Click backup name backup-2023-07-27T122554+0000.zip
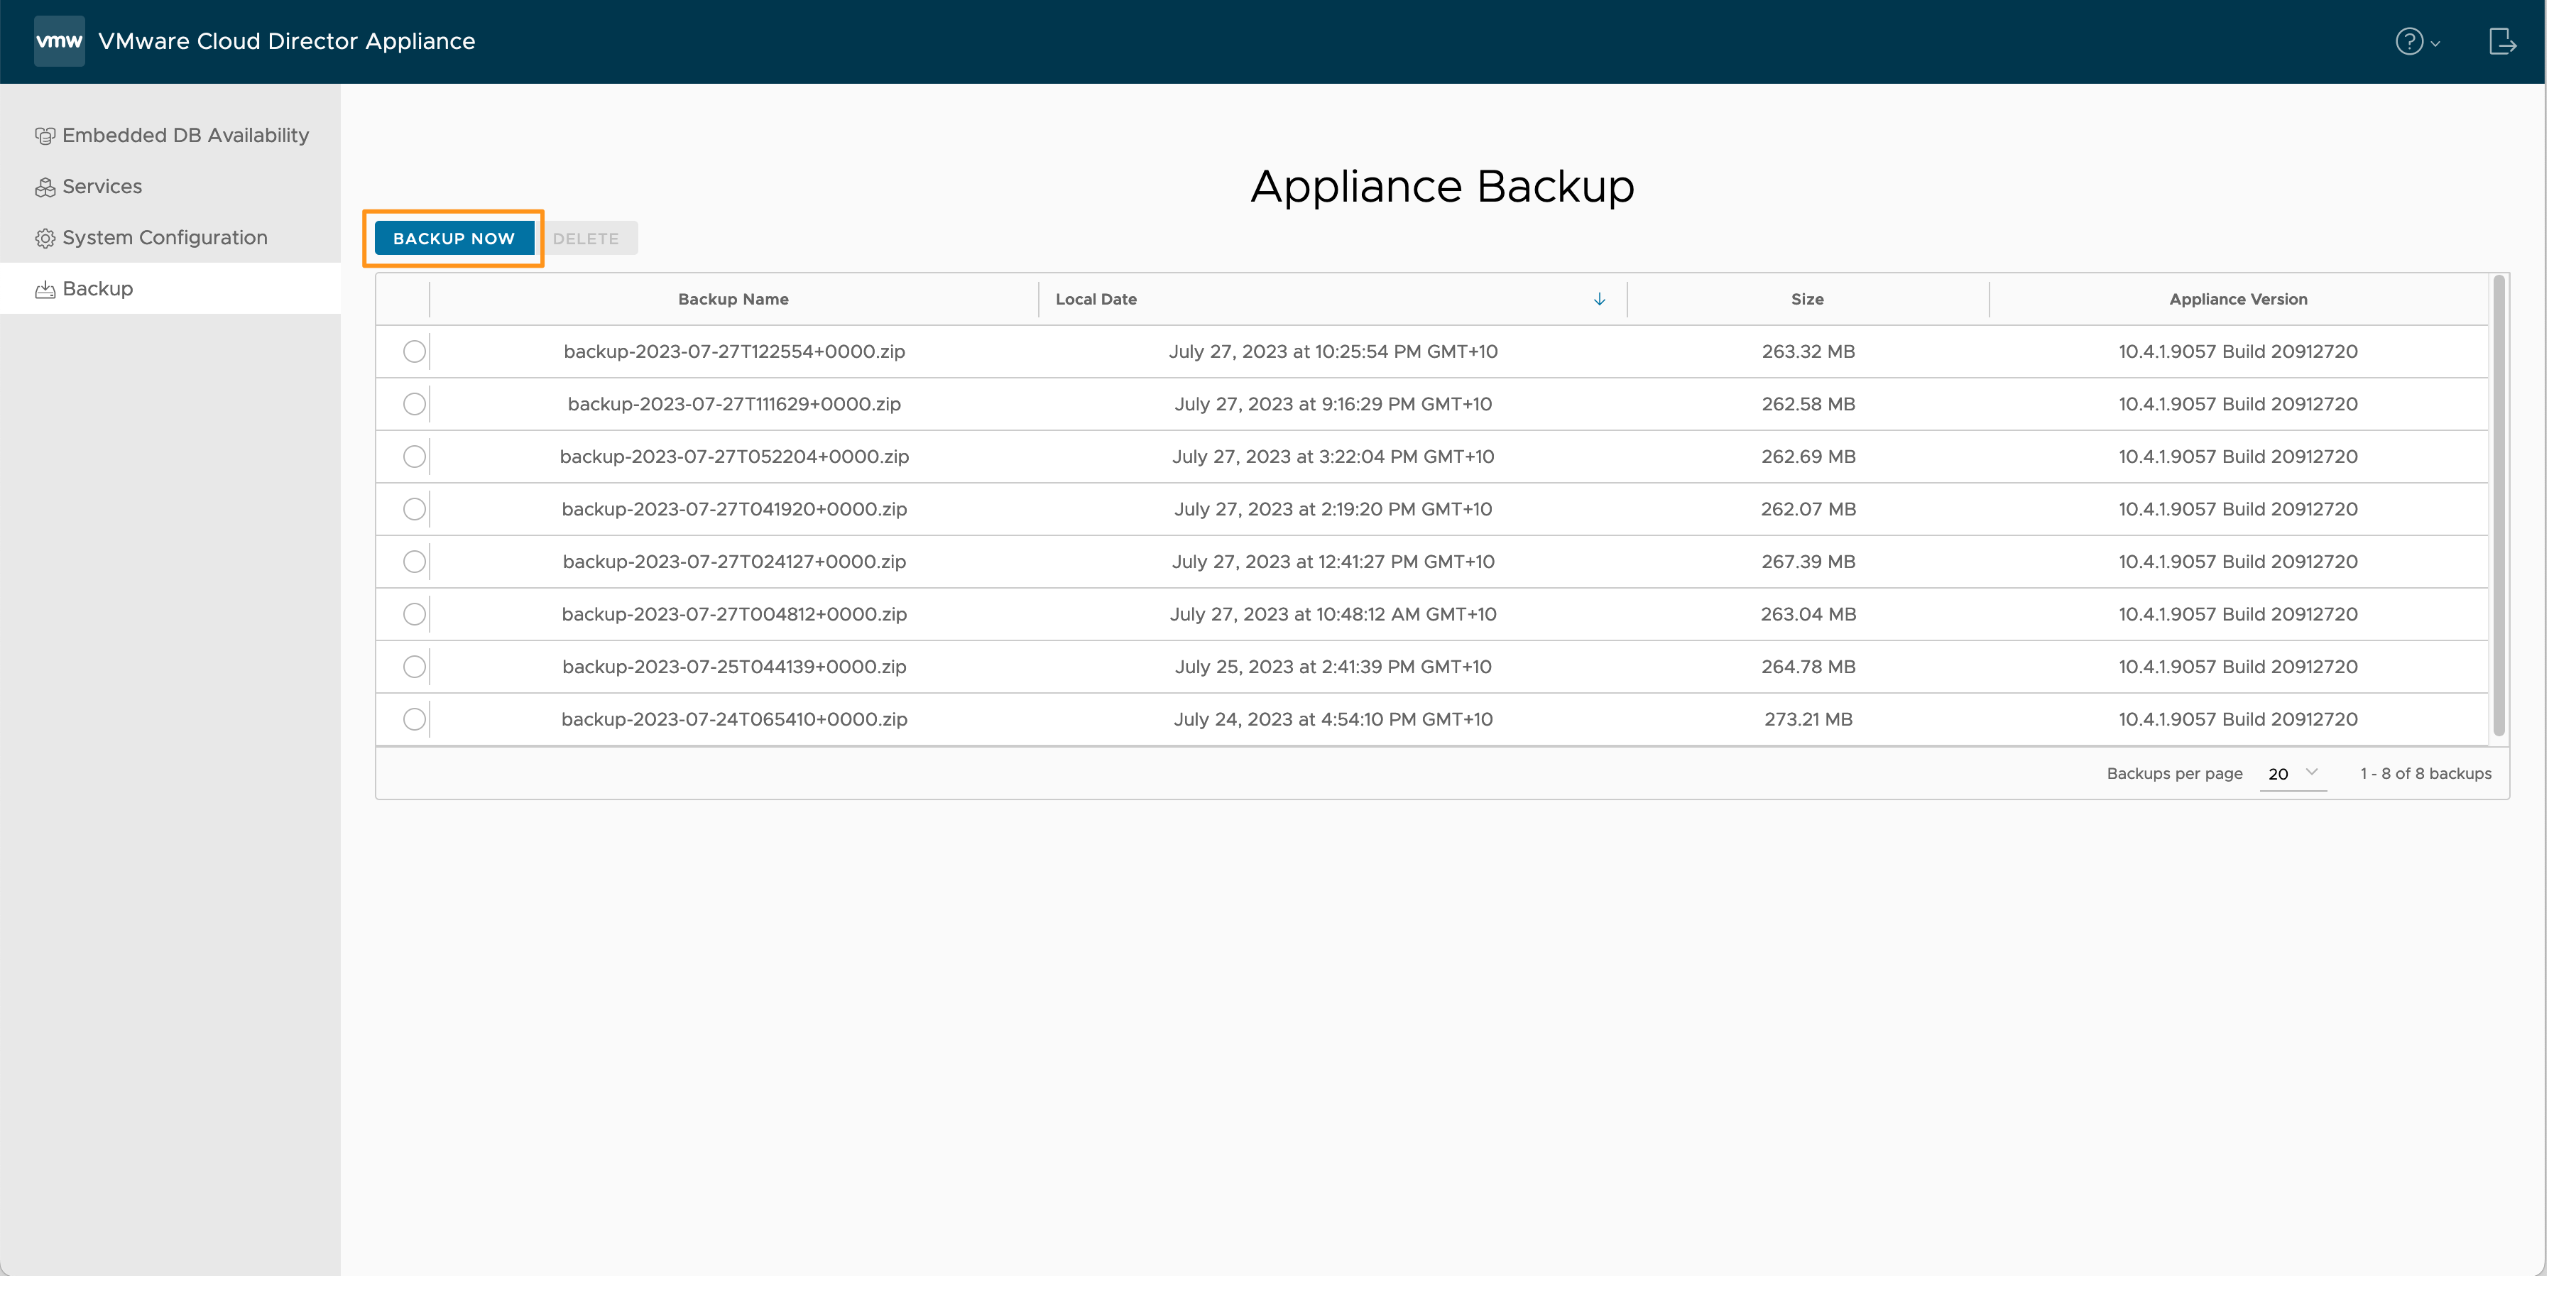The height and width of the screenshot is (1305, 2576). (734, 351)
